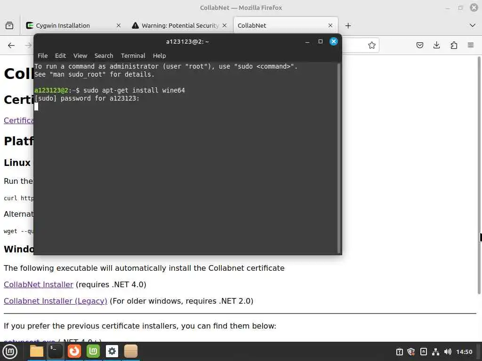Viewport: 482px width, 361px height.
Task: Open the terminal Edit menu
Action: click(x=60, y=55)
